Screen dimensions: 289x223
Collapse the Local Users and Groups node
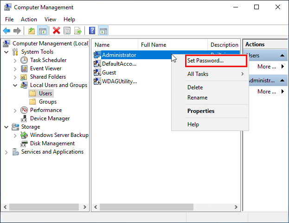[15, 85]
